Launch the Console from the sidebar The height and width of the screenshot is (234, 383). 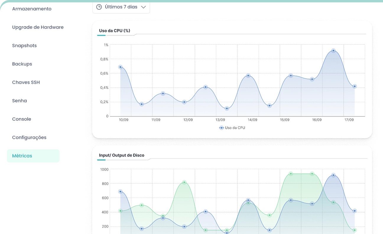click(x=22, y=119)
